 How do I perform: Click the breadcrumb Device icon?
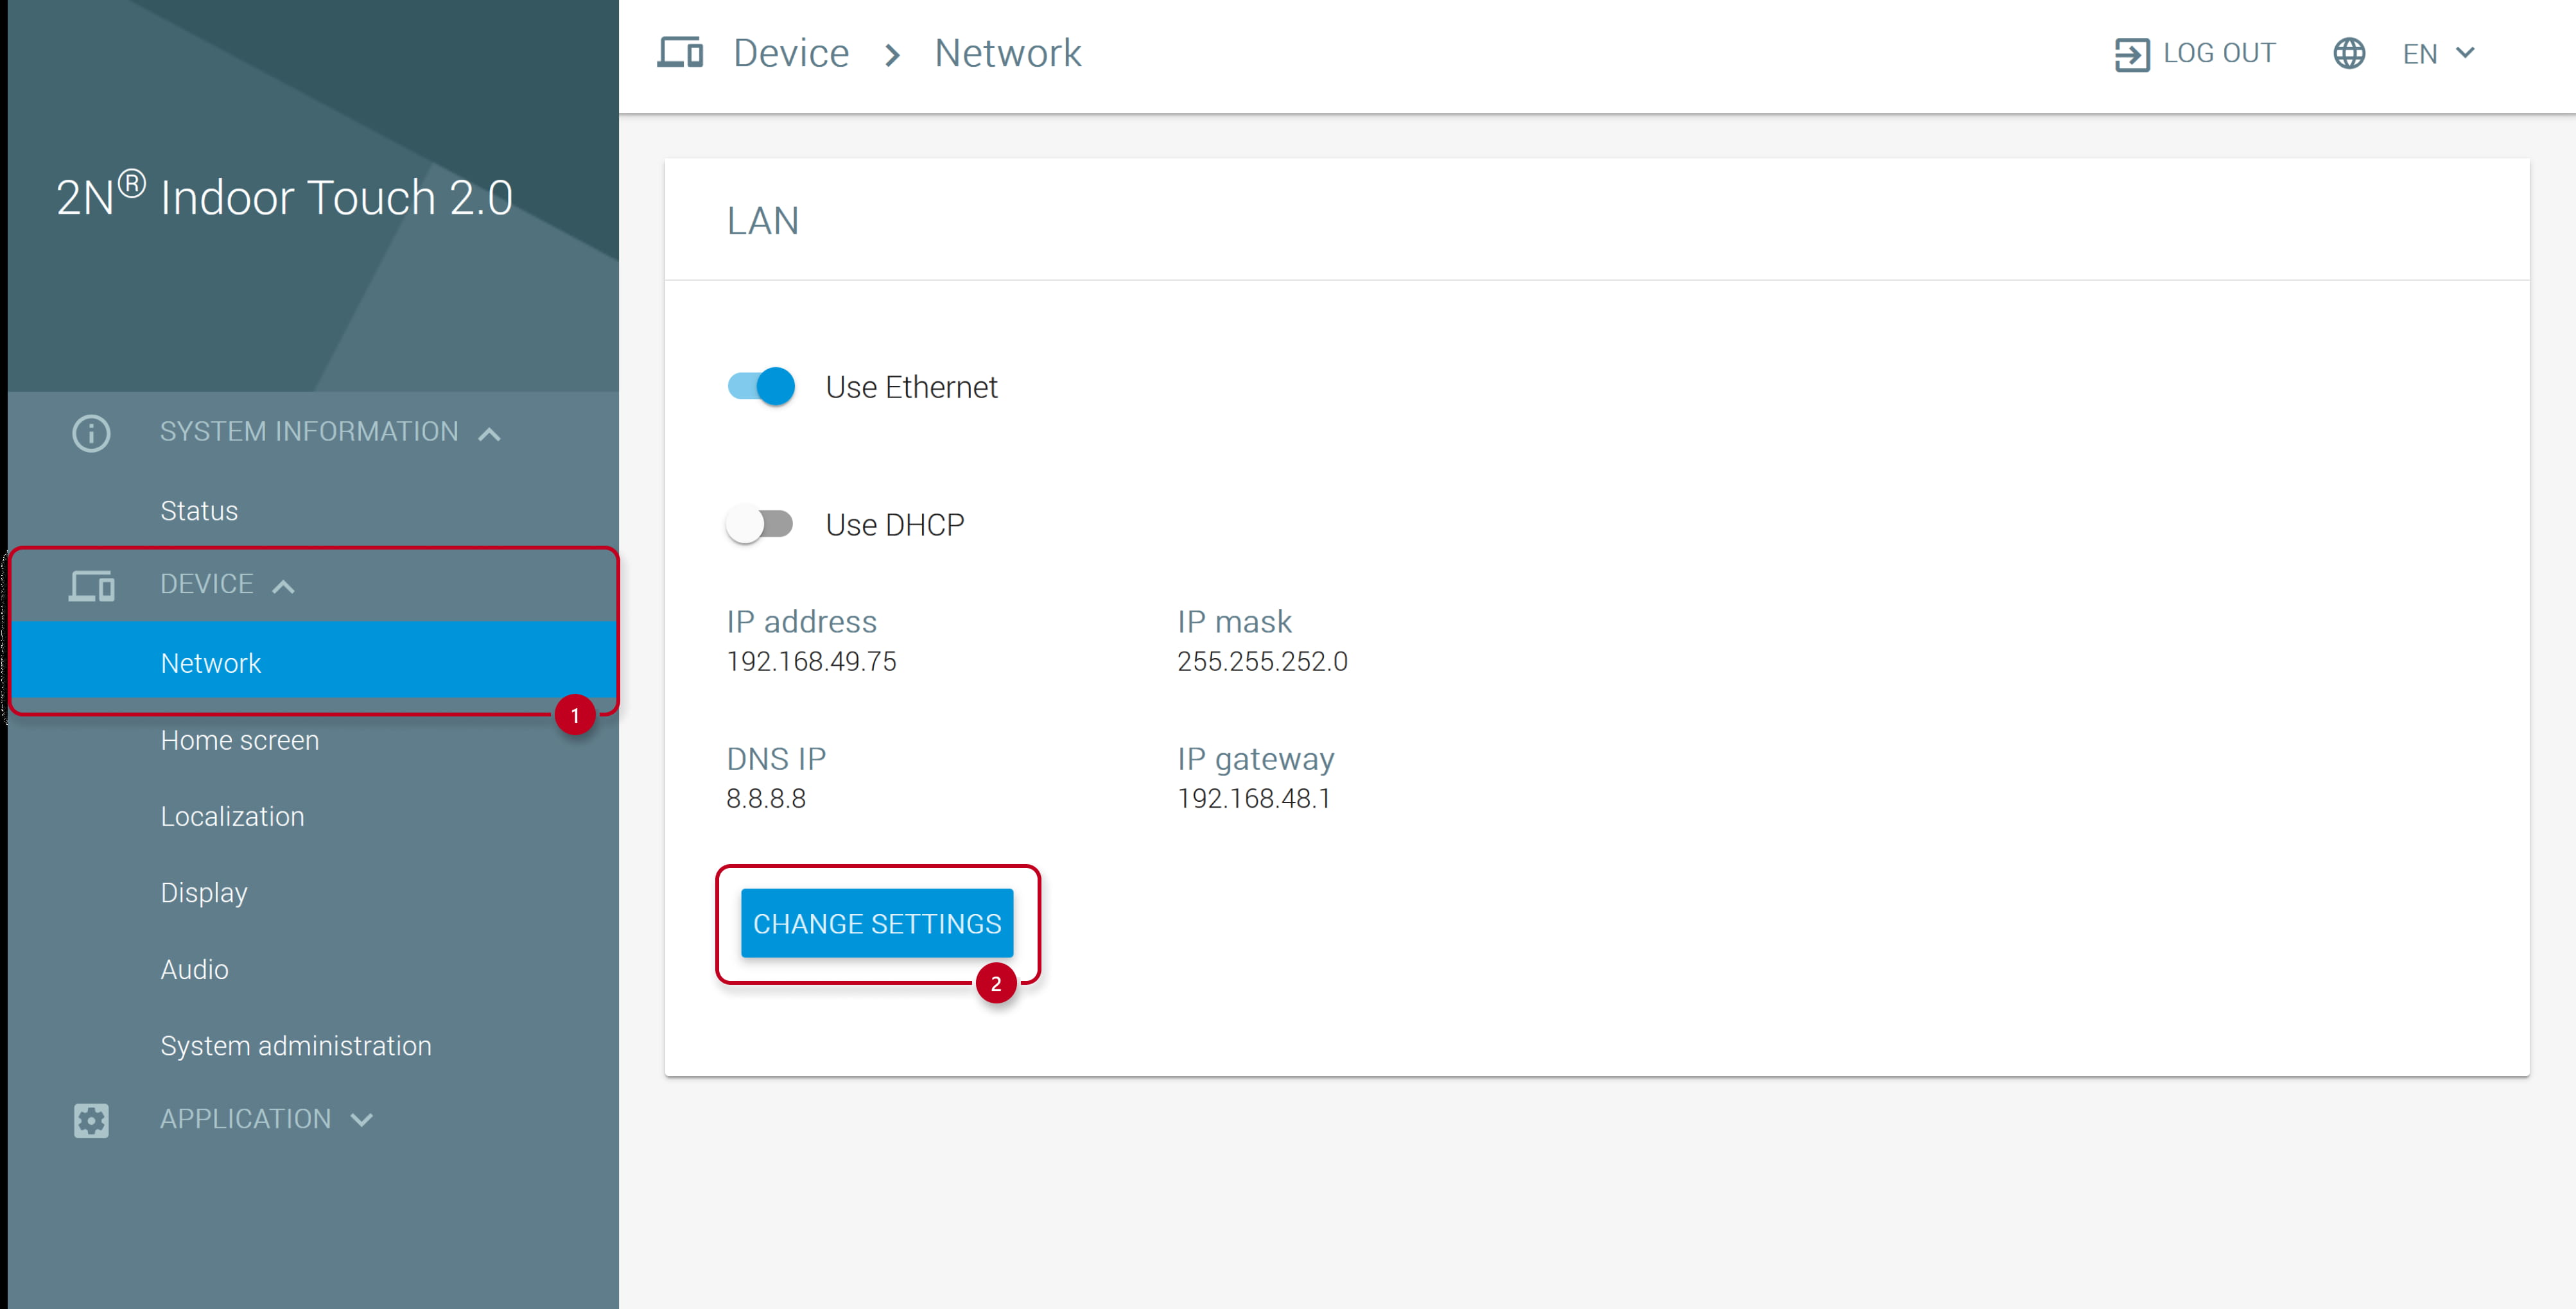pos(680,52)
